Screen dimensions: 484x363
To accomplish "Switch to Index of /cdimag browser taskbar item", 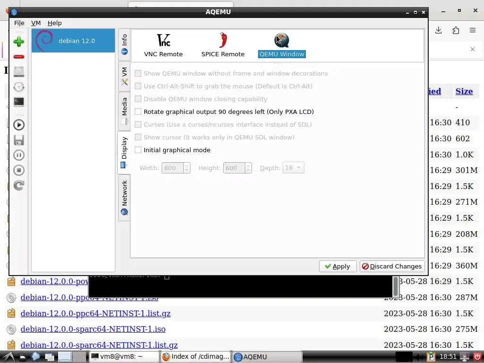I will pos(196,356).
